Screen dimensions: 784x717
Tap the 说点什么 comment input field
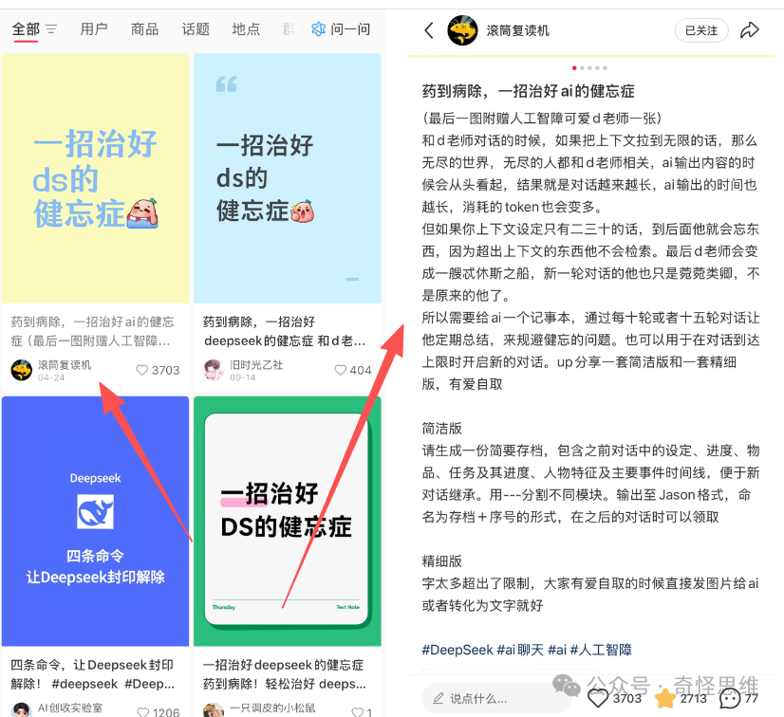[x=494, y=697]
